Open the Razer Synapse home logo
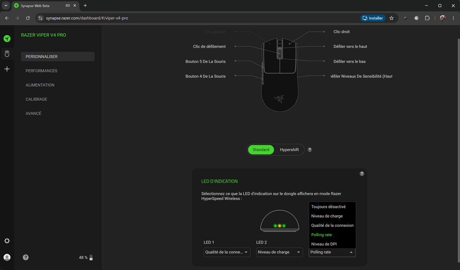Image resolution: width=460 pixels, height=270 pixels. click(7, 38)
